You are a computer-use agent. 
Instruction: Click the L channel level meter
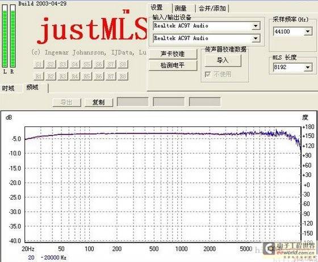pyautogui.click(x=5, y=36)
